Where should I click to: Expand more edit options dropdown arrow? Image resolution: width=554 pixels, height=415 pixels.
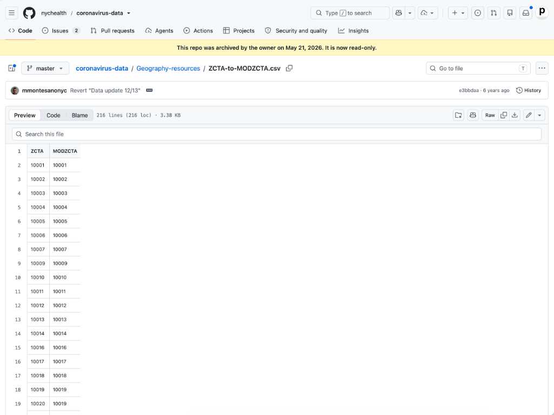click(x=539, y=115)
